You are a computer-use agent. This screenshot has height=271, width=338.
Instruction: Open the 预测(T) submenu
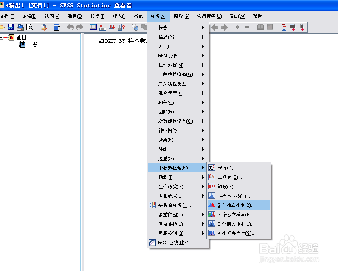pos(178,177)
